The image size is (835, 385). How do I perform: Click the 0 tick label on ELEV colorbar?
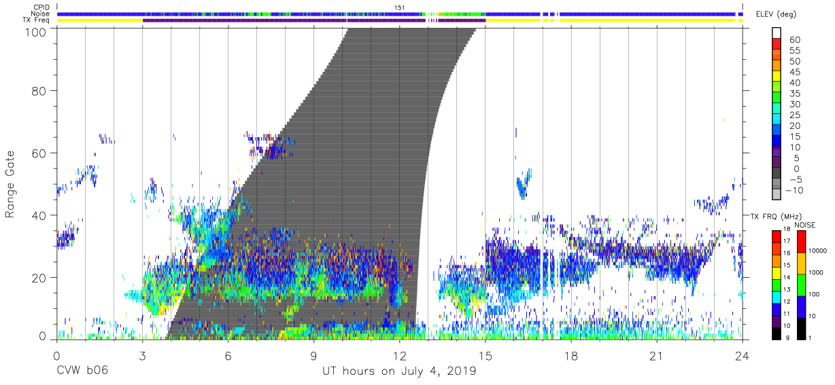pos(795,170)
